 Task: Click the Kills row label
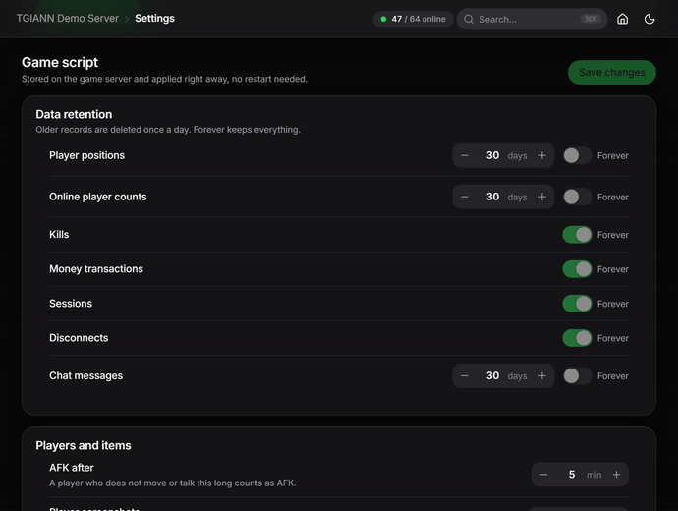click(x=59, y=234)
